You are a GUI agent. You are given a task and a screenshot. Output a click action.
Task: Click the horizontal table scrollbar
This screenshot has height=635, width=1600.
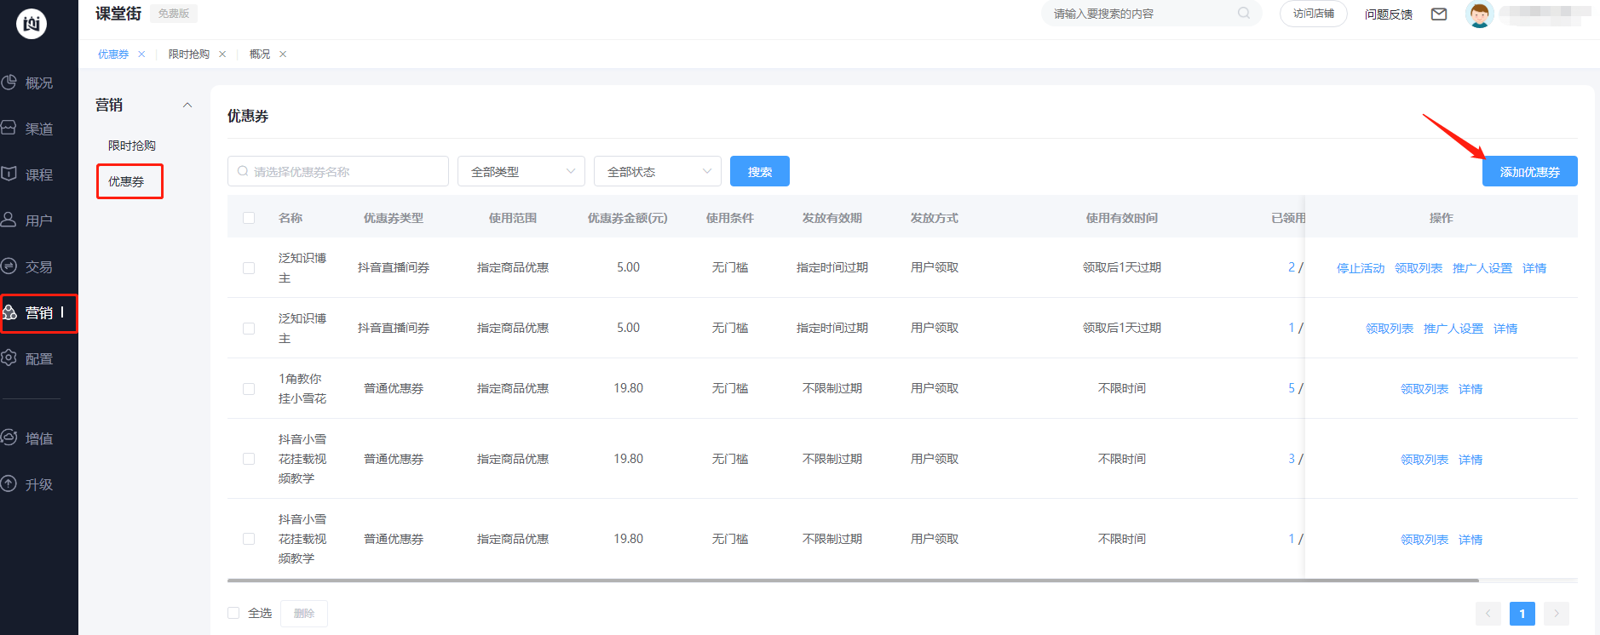coord(853,581)
